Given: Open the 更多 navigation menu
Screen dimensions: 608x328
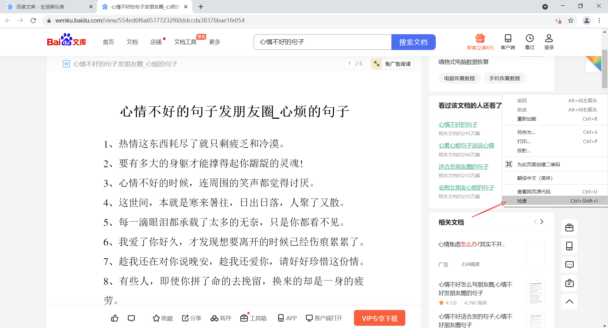Looking at the screenshot, I should tap(214, 42).
